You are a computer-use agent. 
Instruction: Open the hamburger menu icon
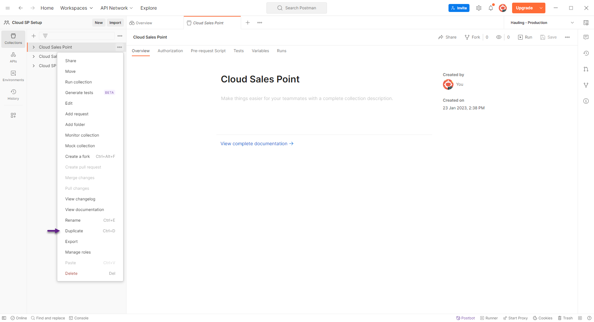click(x=8, y=8)
